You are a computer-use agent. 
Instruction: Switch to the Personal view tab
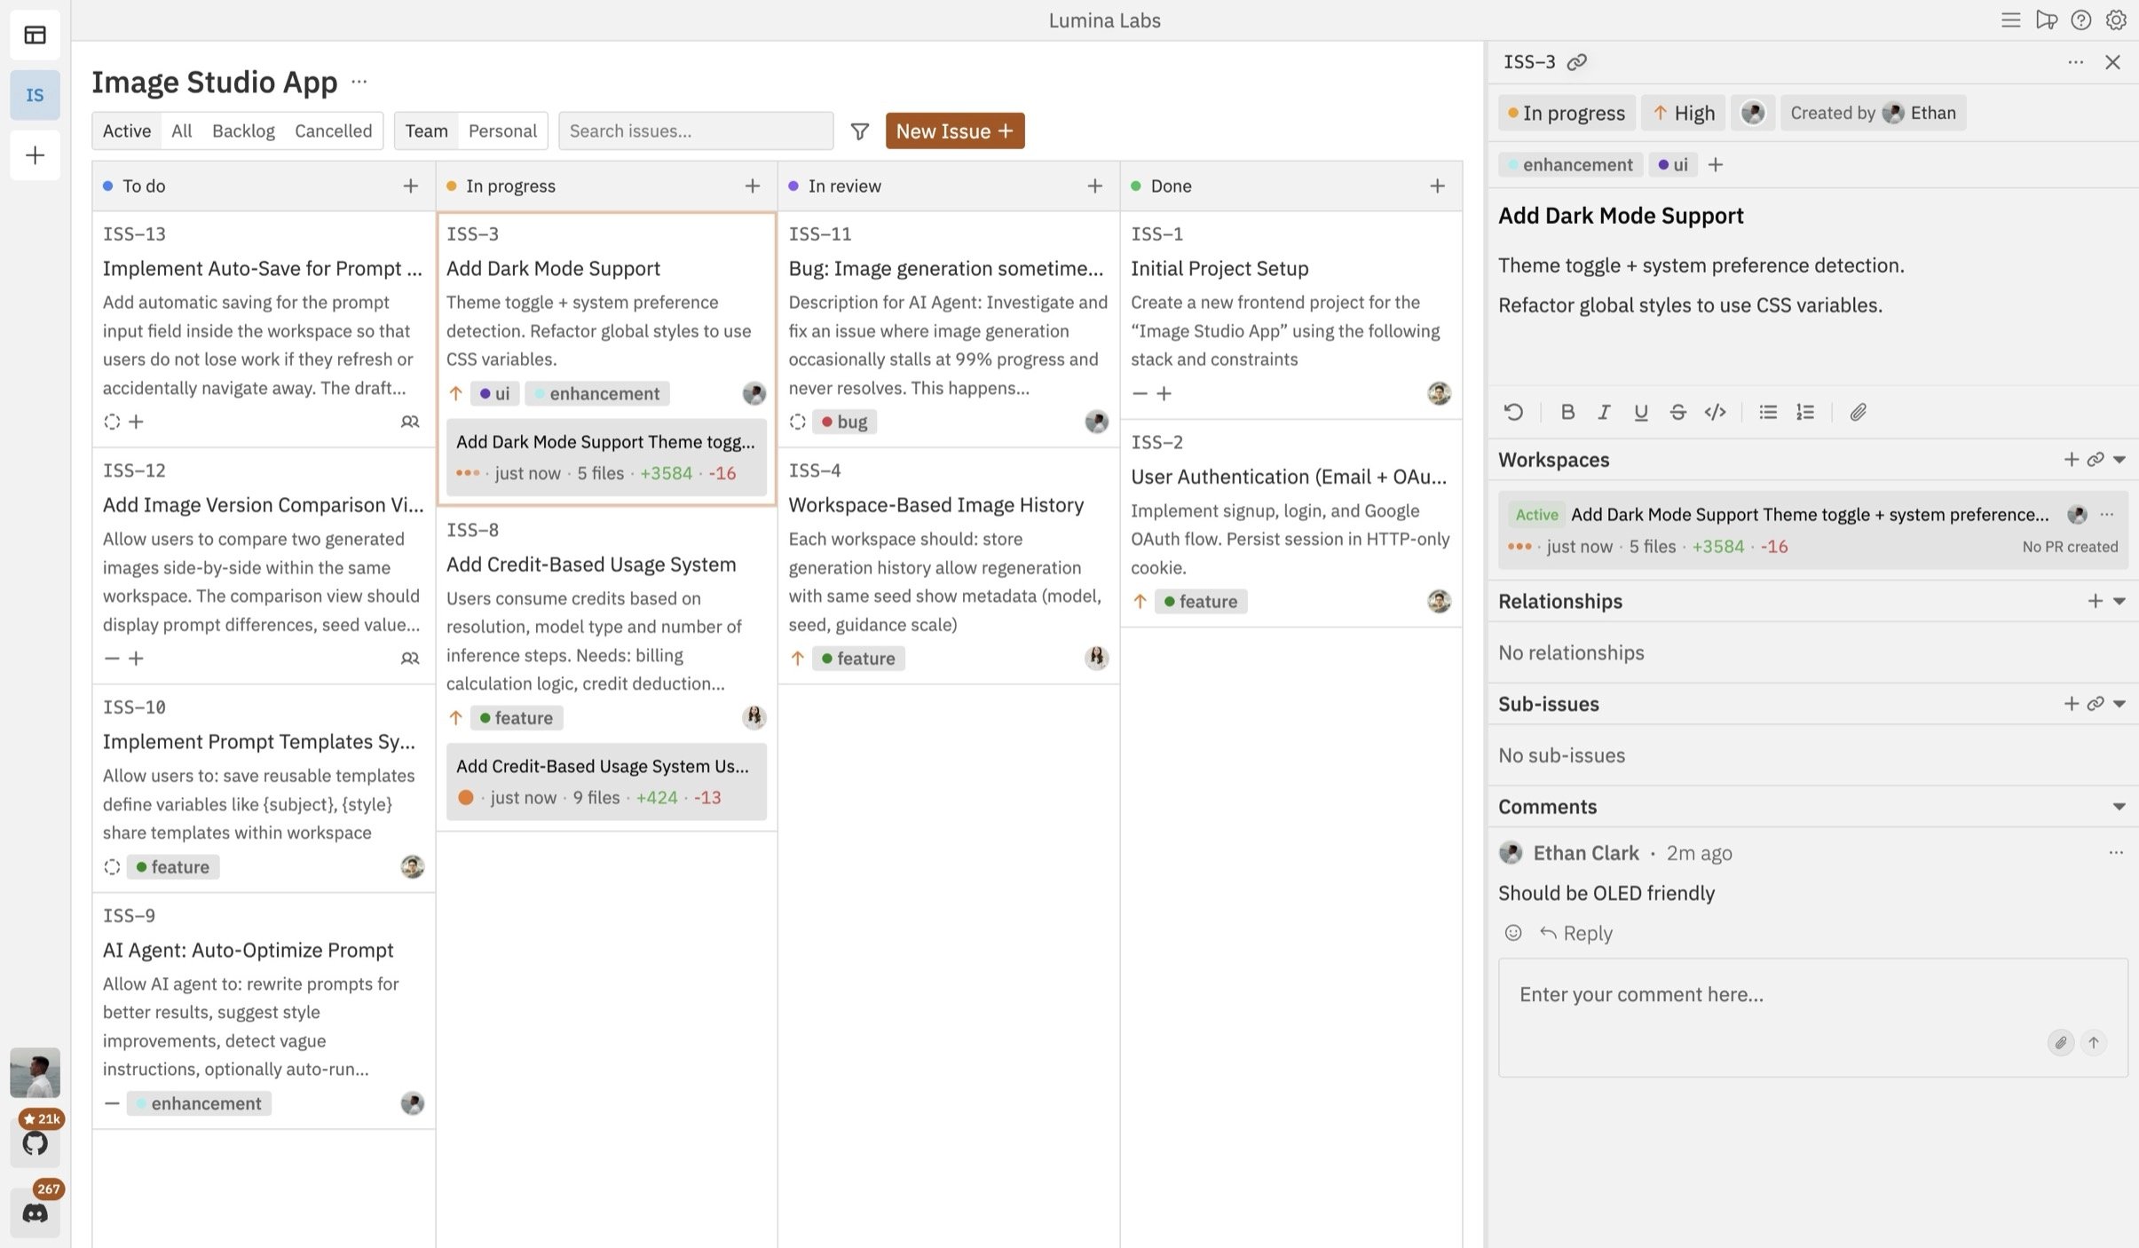[502, 130]
